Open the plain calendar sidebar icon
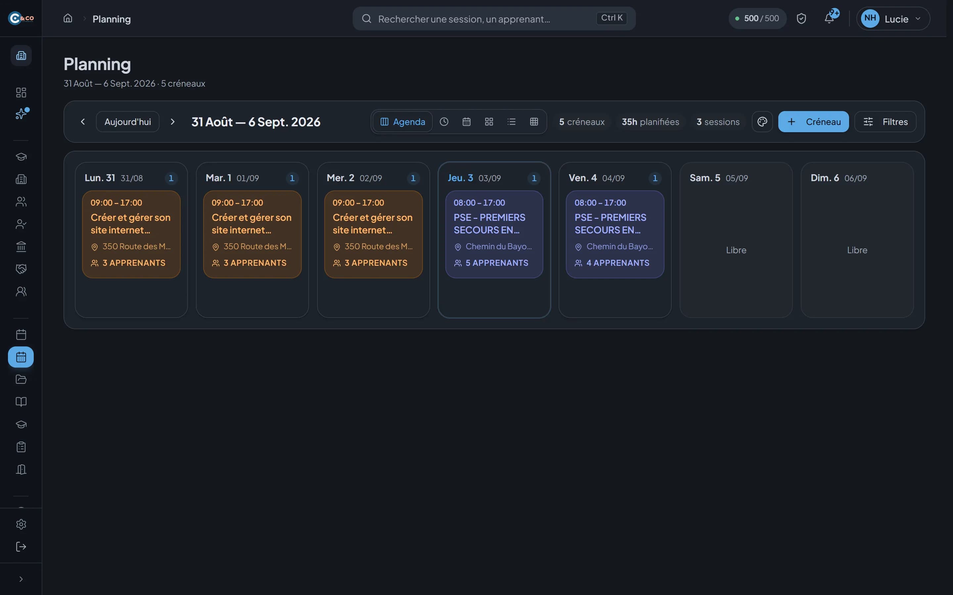953x595 pixels. [21, 335]
